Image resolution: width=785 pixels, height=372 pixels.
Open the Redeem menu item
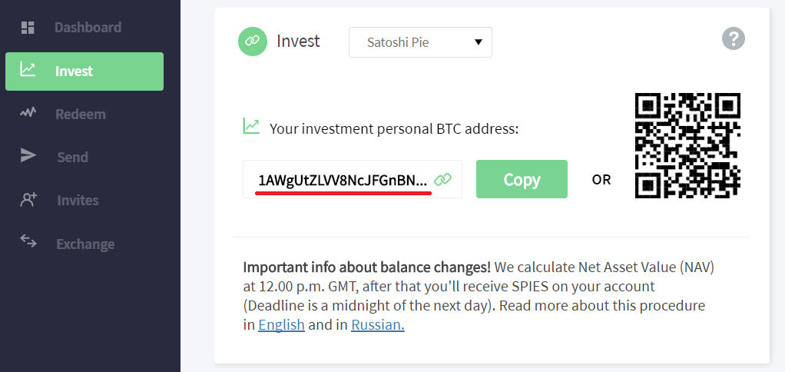(80, 115)
